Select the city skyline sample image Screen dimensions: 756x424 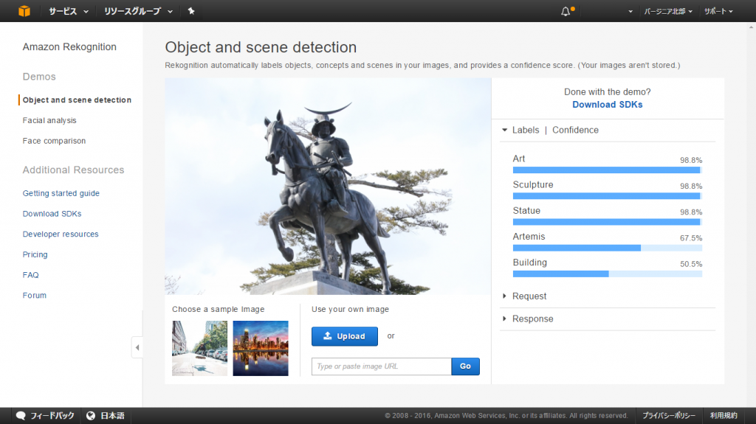[261, 348]
